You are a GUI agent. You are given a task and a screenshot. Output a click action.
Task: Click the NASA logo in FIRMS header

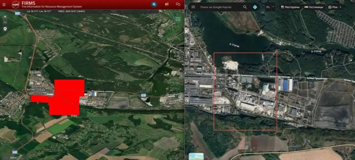point(16,4)
